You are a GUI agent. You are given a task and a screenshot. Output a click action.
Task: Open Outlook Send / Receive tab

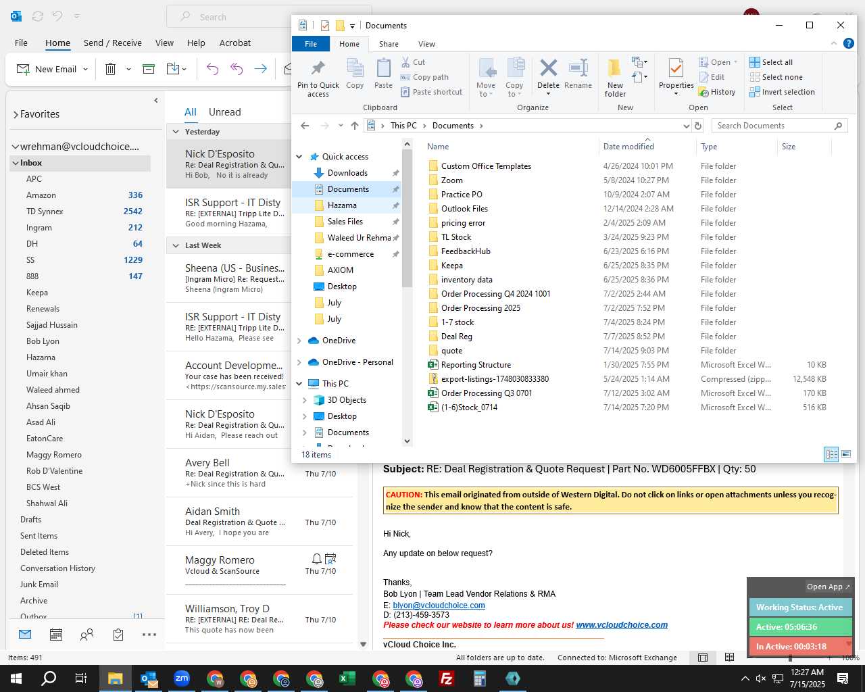pyautogui.click(x=113, y=43)
